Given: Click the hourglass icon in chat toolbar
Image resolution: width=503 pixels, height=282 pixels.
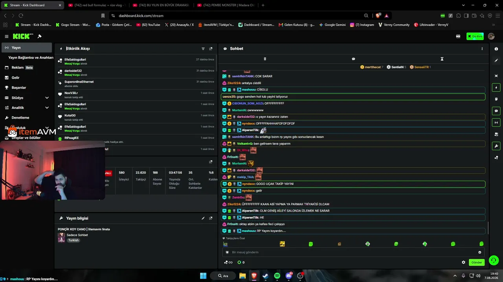Looking at the screenshot, I should [x=442, y=59].
